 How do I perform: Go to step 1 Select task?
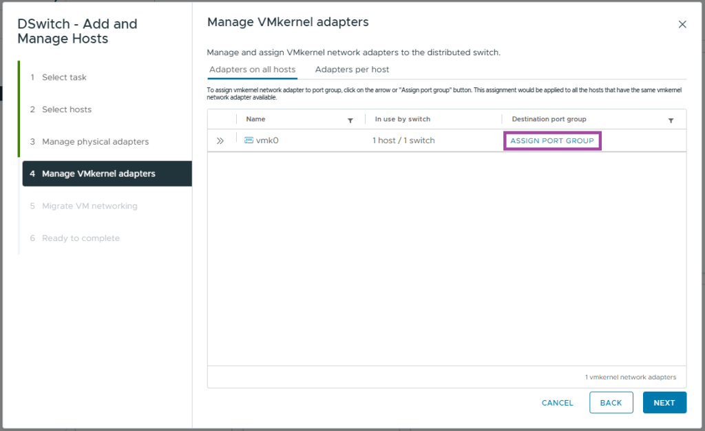(x=64, y=77)
